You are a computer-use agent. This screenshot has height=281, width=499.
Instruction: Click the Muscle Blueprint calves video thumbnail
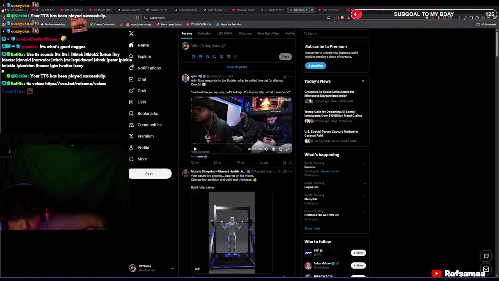click(x=232, y=233)
